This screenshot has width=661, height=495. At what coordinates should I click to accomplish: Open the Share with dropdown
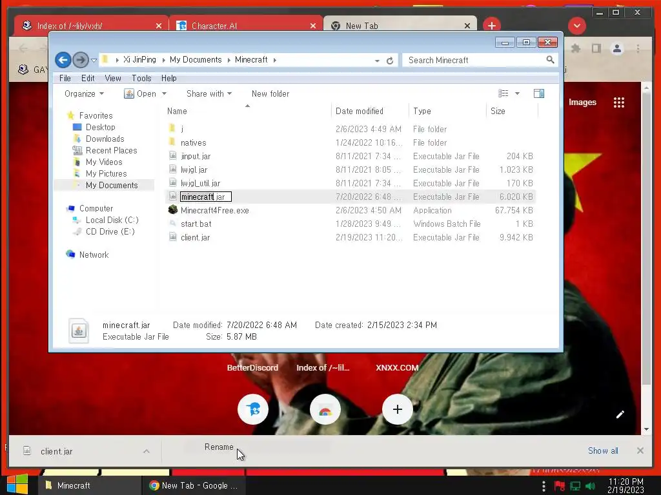pyautogui.click(x=208, y=94)
